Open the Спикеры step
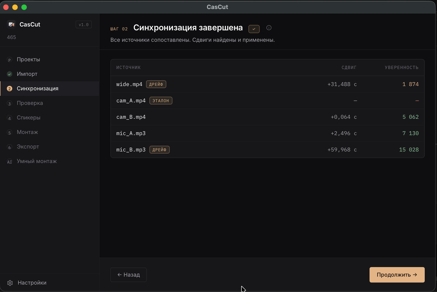The width and height of the screenshot is (437, 292). [49, 117]
